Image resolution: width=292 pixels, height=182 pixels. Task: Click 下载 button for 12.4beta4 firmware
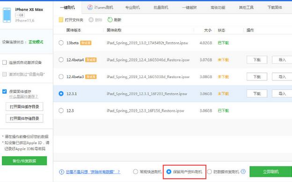[x=257, y=60]
